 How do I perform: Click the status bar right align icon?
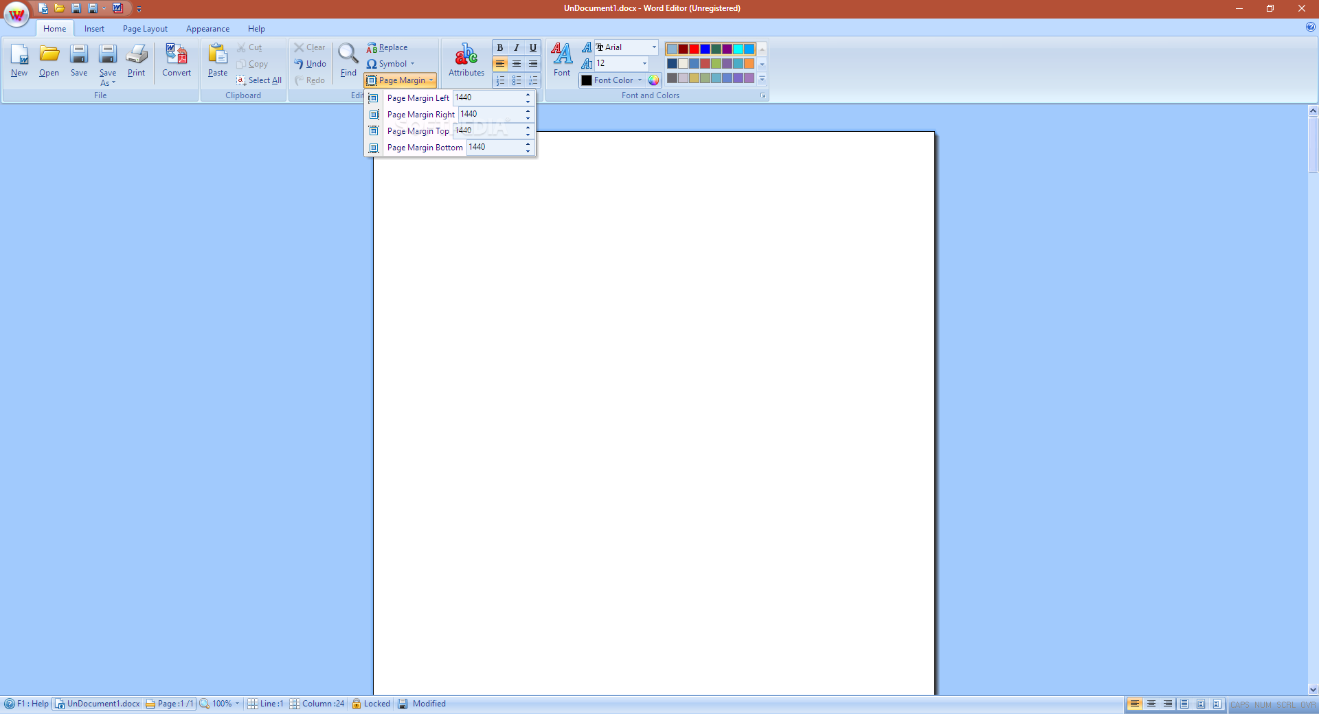point(1168,704)
